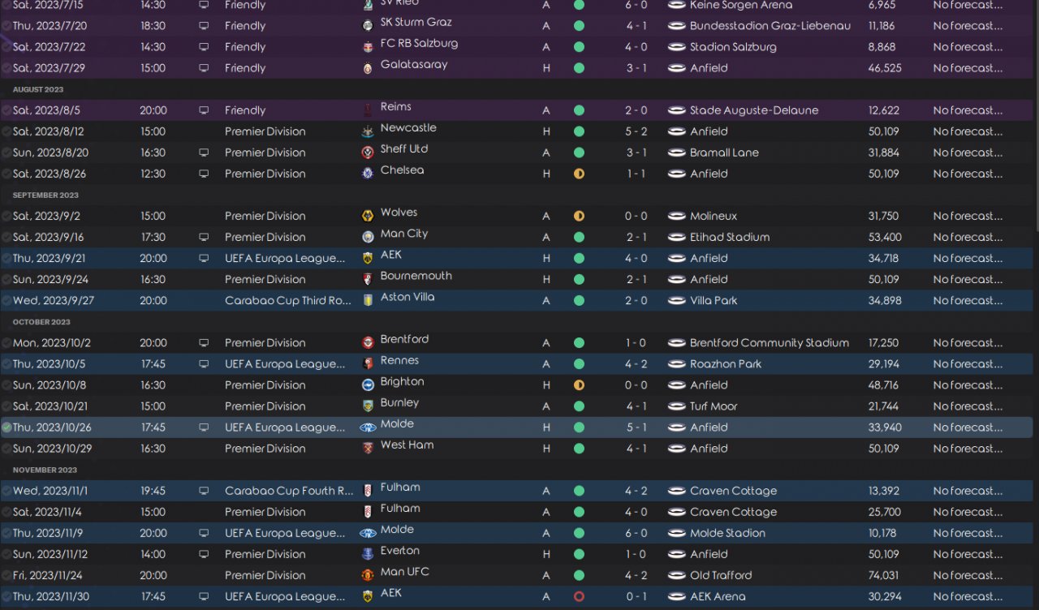
Task: Click the SEPTEMBER 2023 month header
Action: point(45,195)
